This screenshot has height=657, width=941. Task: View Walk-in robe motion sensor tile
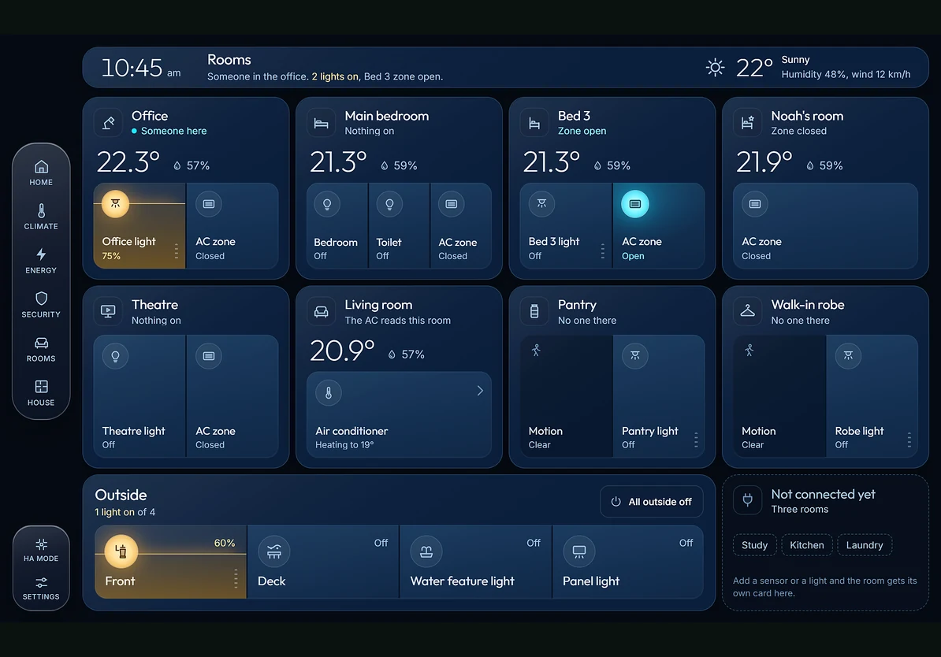779,396
